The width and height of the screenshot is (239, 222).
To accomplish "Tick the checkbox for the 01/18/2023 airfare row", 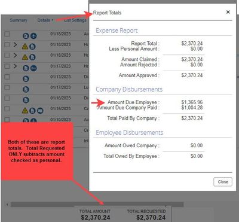I will (x=7, y=34).
